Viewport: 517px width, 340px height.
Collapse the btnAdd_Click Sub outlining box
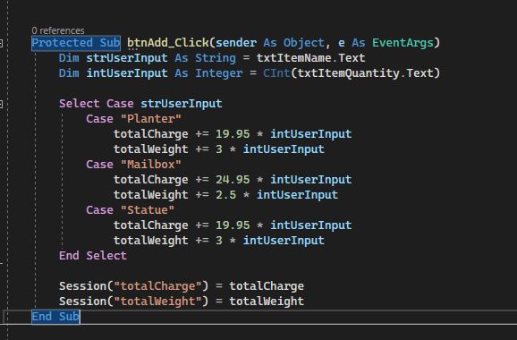coord(1,43)
